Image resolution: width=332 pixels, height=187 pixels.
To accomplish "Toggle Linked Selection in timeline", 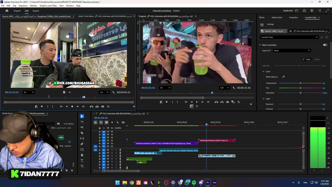I will pos(106,122).
